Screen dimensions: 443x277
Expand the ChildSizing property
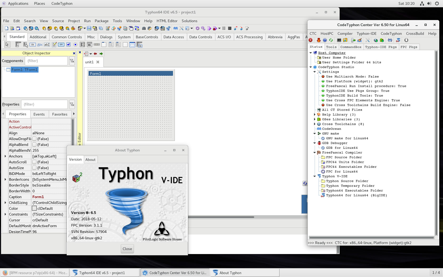[x=5, y=203]
